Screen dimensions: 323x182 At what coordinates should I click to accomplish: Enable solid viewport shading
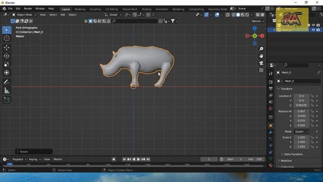[238, 15]
